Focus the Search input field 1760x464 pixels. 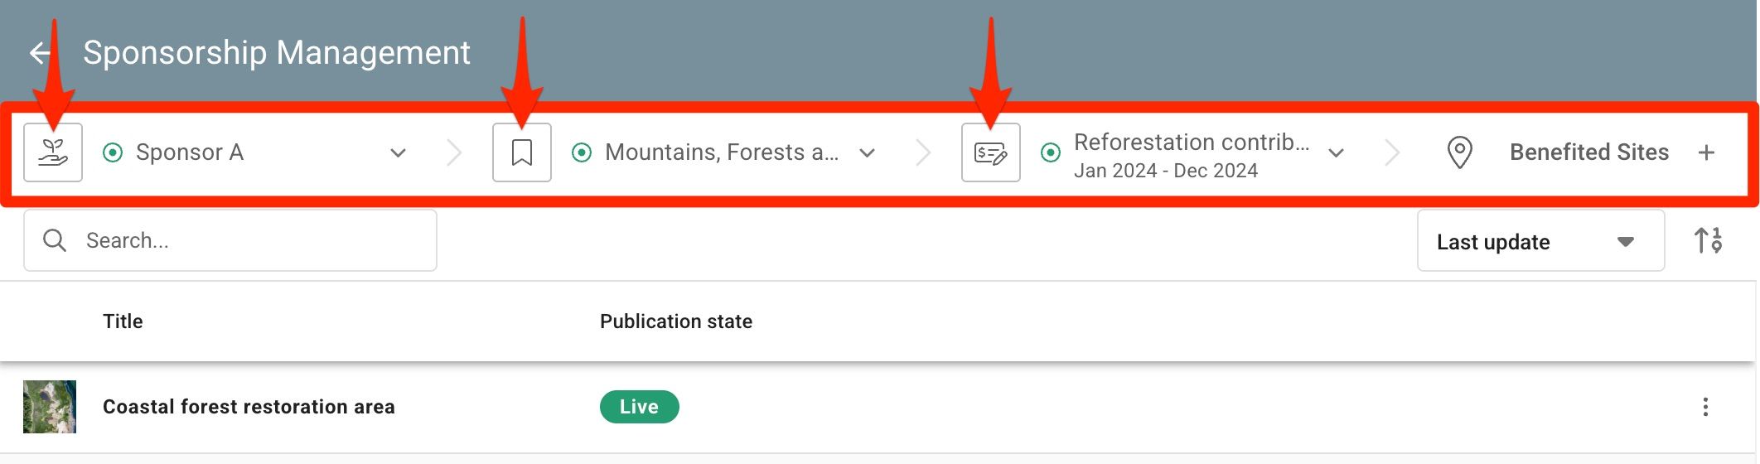230,240
